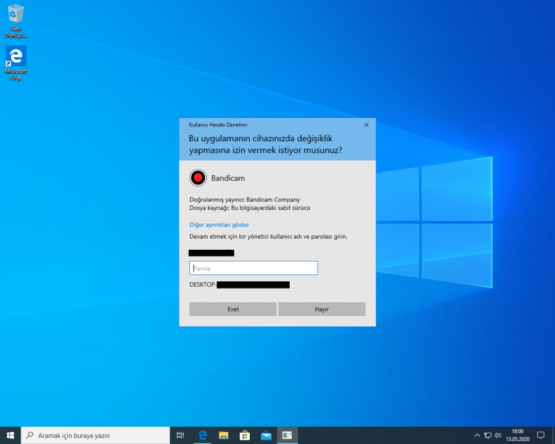Image resolution: width=555 pixels, height=444 pixels.
Task: Show hidden system tray icons
Action: tap(477, 435)
